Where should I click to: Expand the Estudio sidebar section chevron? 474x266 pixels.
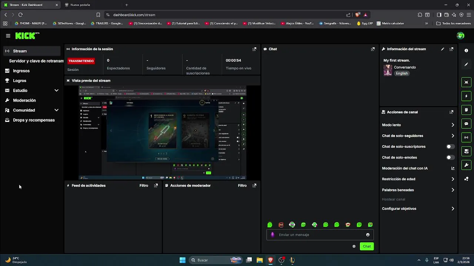point(56,91)
